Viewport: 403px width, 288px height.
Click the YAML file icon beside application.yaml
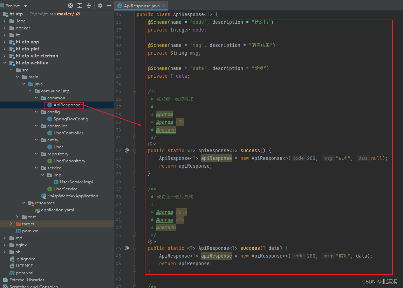[x=37, y=210]
